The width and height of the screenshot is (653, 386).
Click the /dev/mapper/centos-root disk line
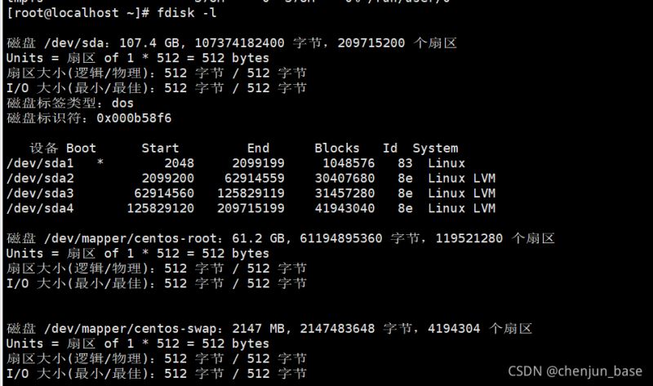[x=280, y=238]
